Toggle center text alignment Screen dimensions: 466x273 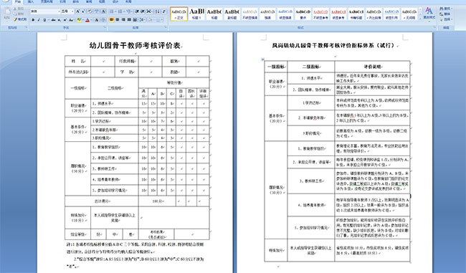click(118, 20)
